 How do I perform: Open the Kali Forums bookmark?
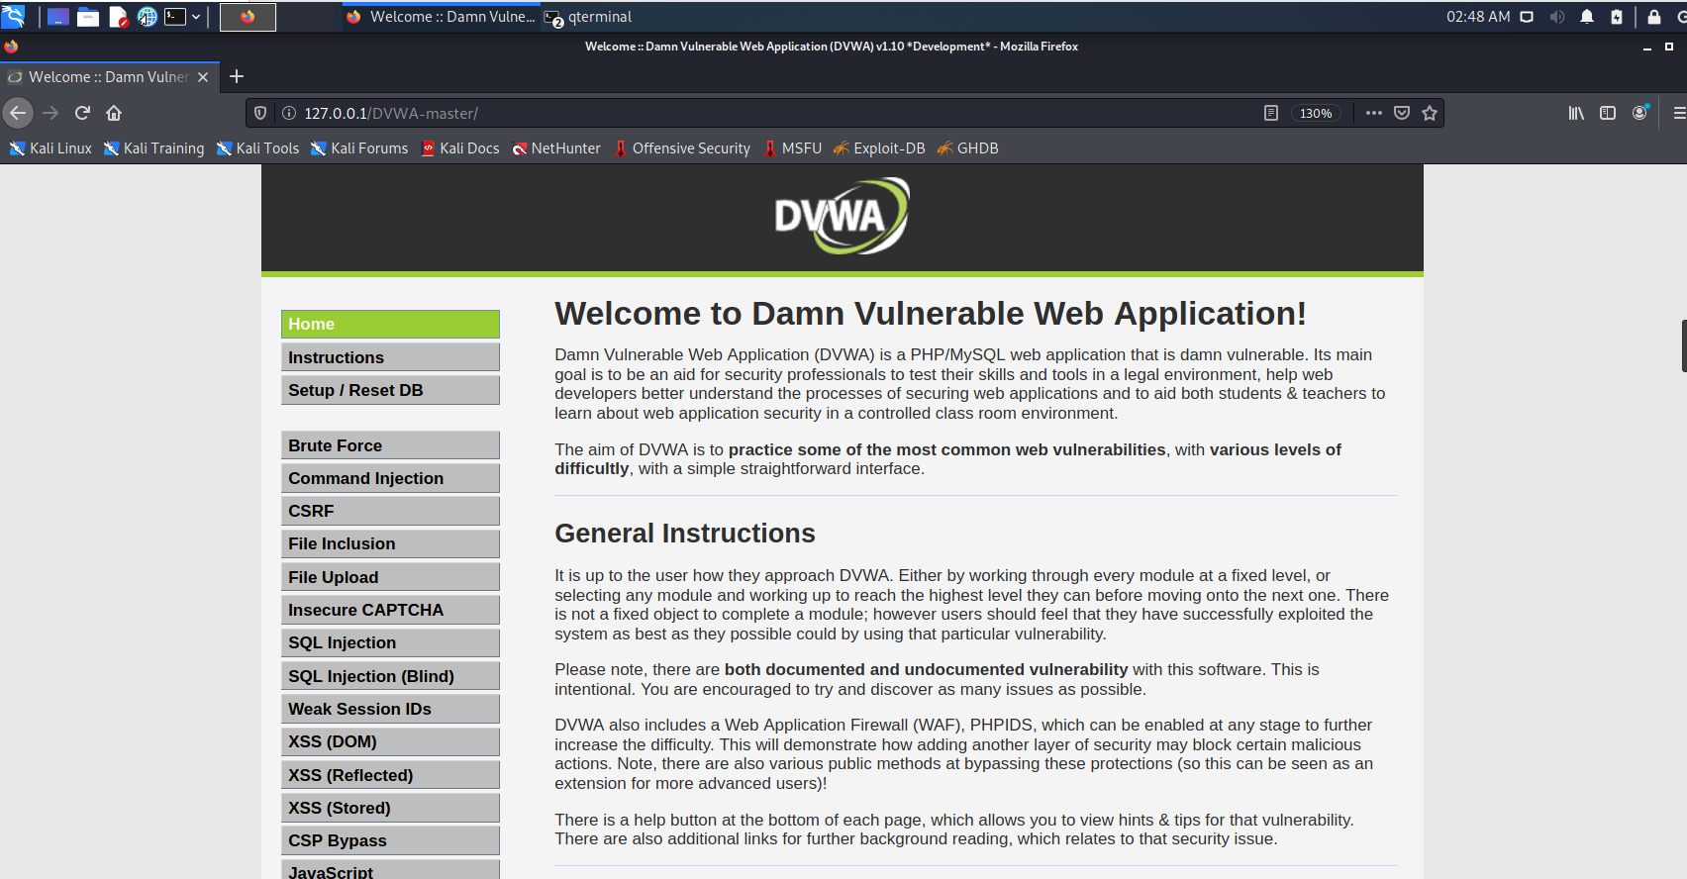(358, 148)
